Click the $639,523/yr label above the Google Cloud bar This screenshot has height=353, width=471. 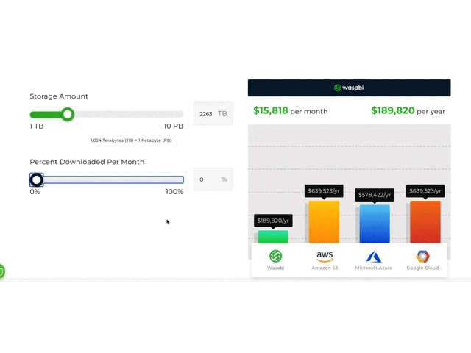pos(425,191)
